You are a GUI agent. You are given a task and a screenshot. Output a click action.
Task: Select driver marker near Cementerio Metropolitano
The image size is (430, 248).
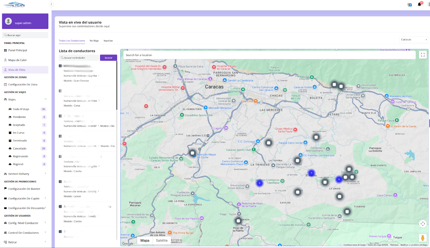pyautogui.click(x=316, y=137)
